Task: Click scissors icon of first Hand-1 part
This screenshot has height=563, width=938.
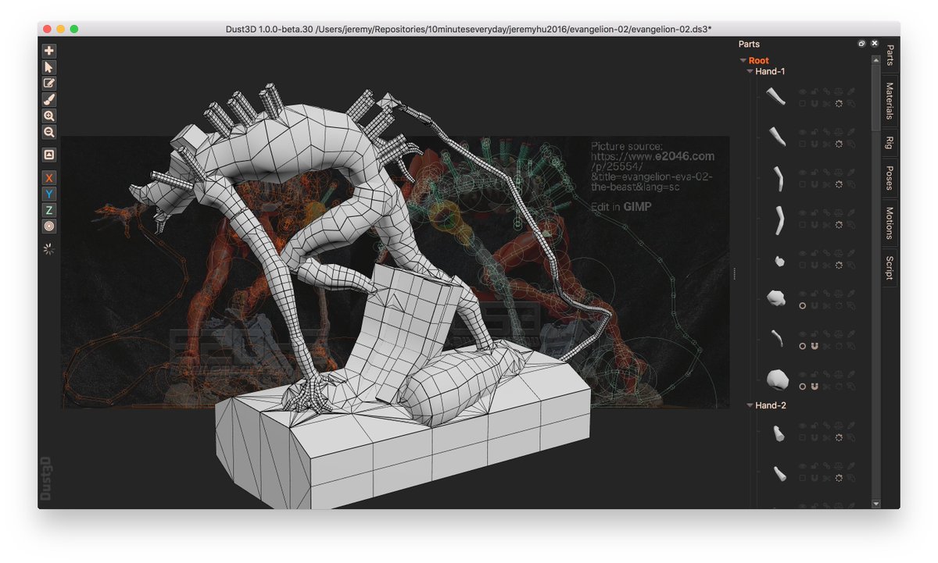Action: tap(826, 103)
